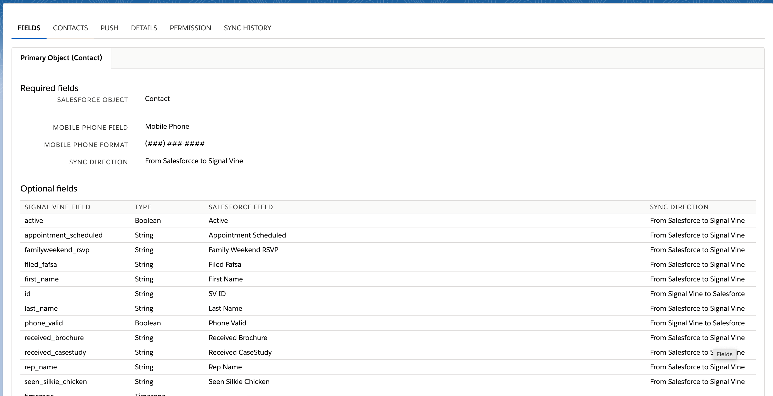This screenshot has width=773, height=396.
Task: Select the 'seen_silkie_chicken' field cell
Action: coord(55,382)
